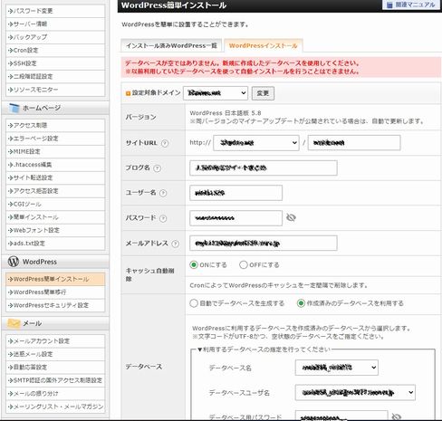Click the サイトURL path input field
Viewport: 442px width, 421px height.
[354, 143]
